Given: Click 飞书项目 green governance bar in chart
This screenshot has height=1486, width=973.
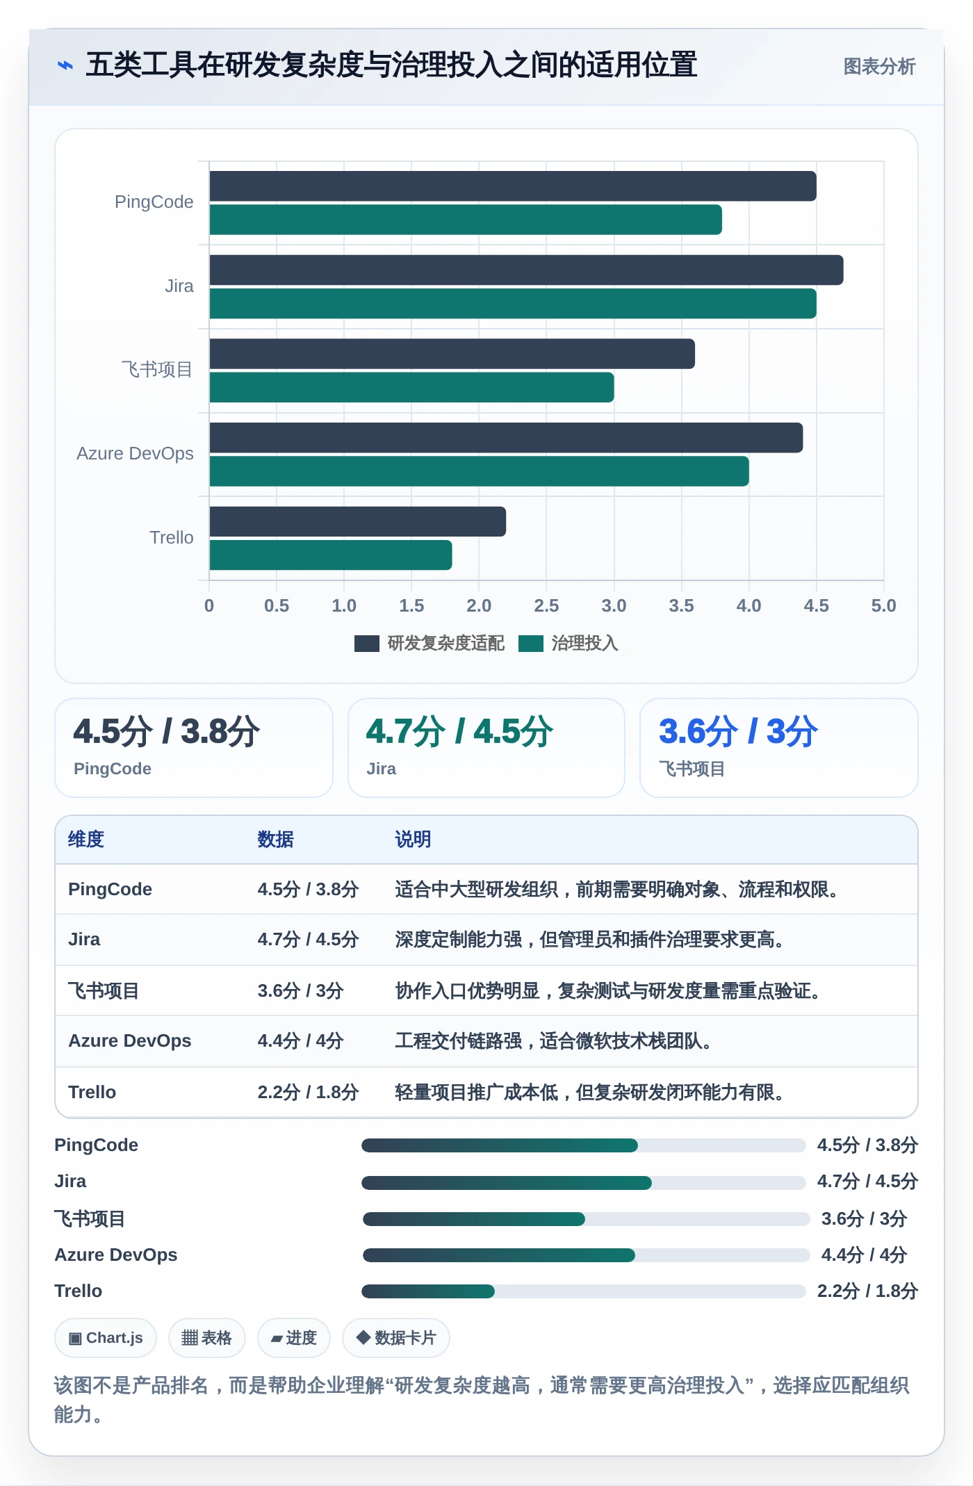Looking at the screenshot, I should [411, 387].
